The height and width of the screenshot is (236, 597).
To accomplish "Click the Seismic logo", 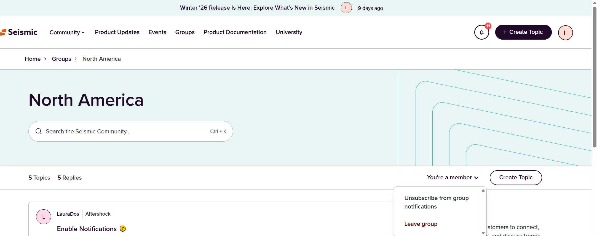I will pyautogui.click(x=19, y=32).
